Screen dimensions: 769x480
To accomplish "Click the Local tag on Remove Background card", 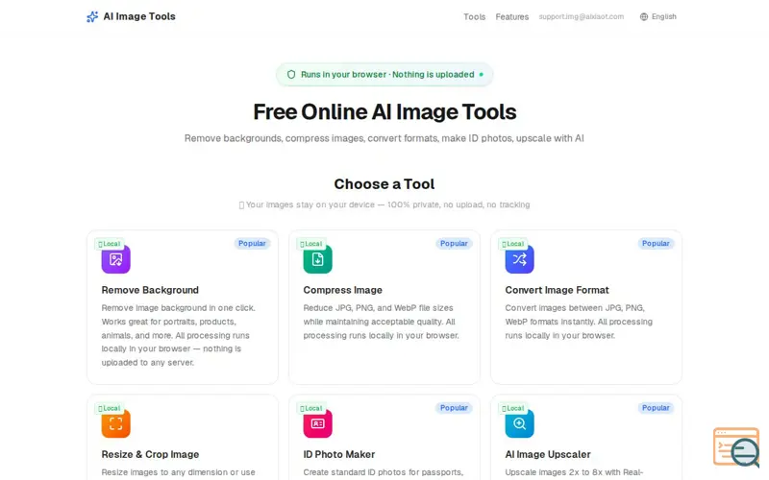I will point(110,244).
